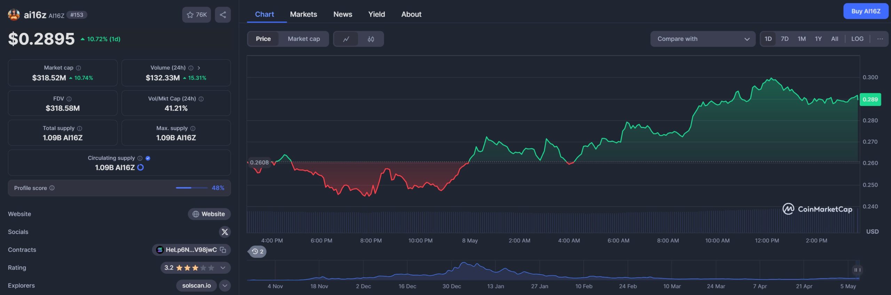Click the 0.2608 opening price marker
Screen dimensions: 891x295
click(x=259, y=162)
